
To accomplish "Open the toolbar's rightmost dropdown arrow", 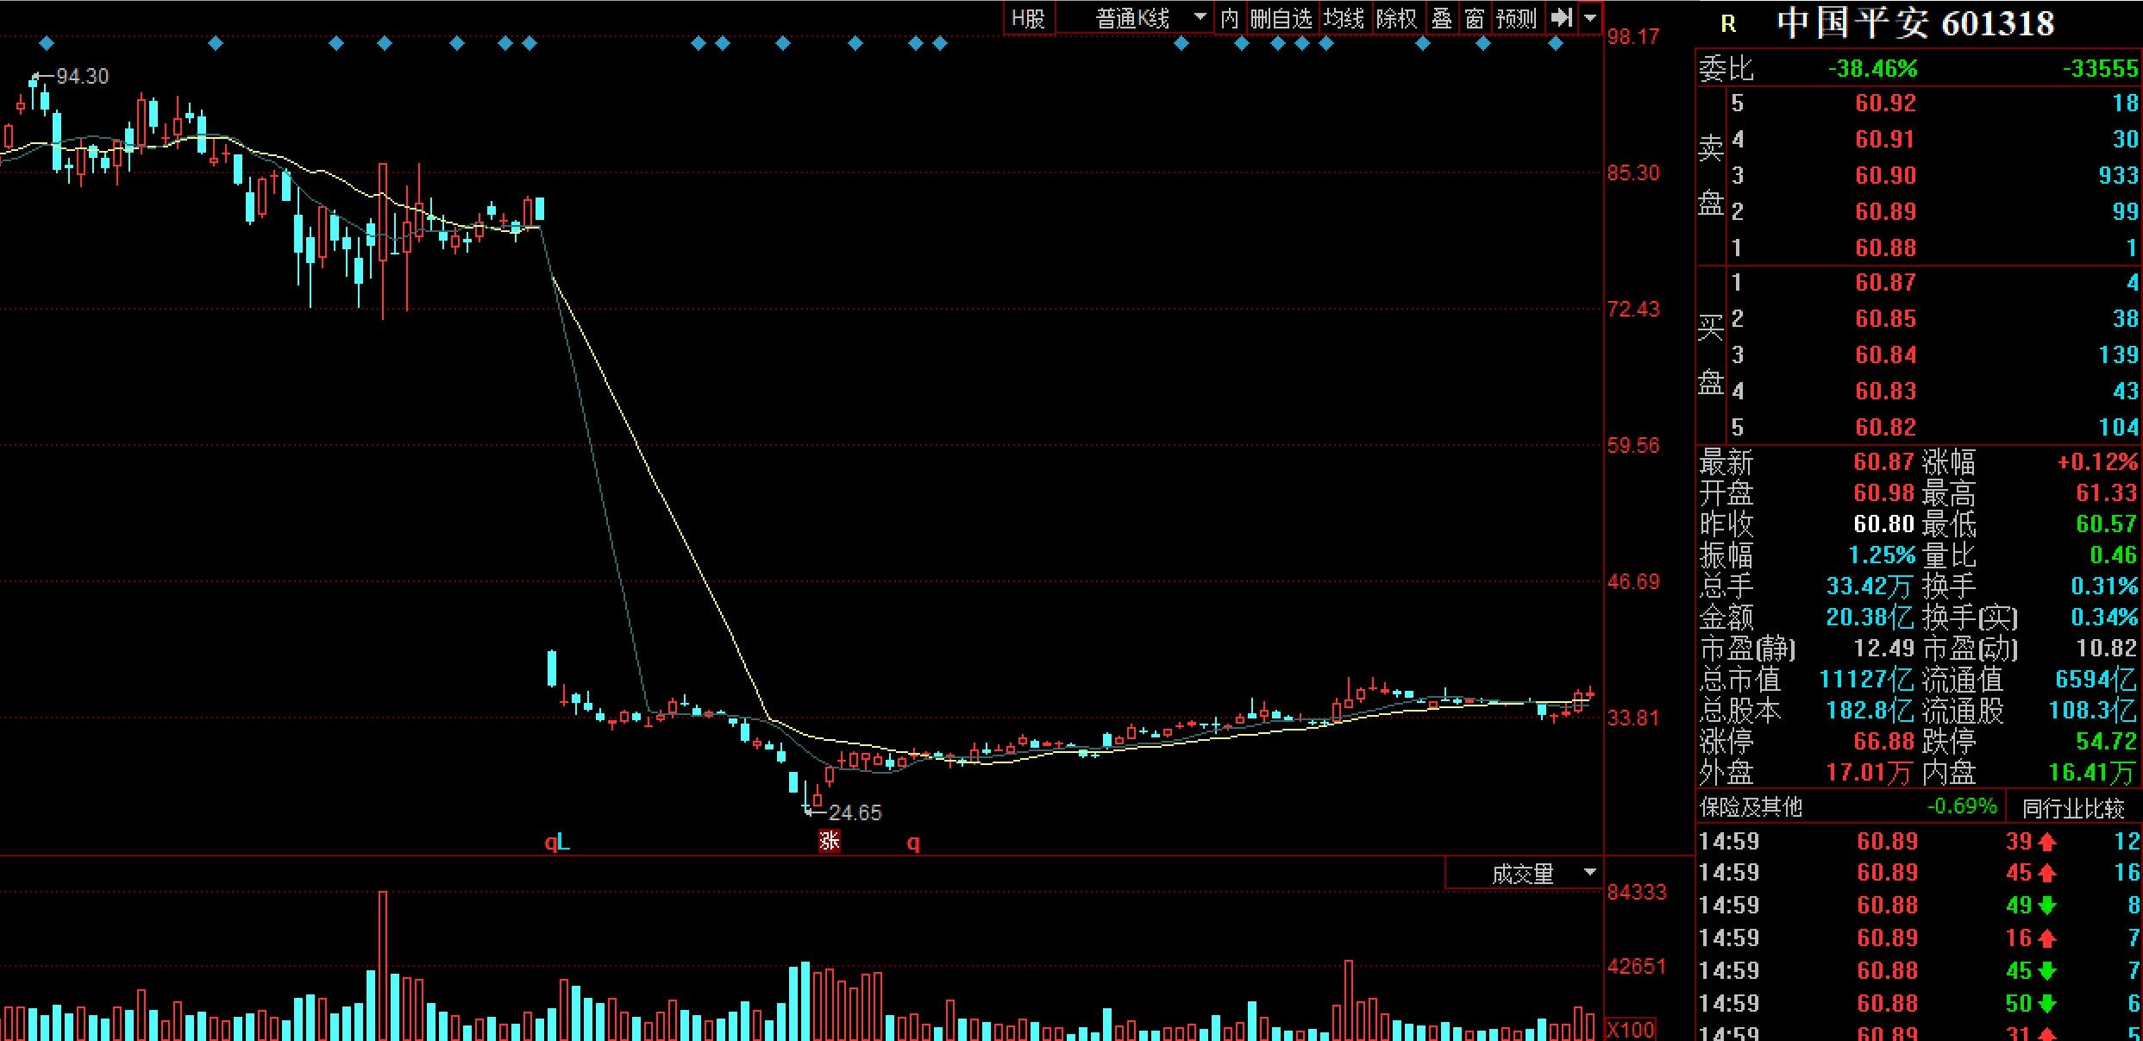I will coord(1590,17).
